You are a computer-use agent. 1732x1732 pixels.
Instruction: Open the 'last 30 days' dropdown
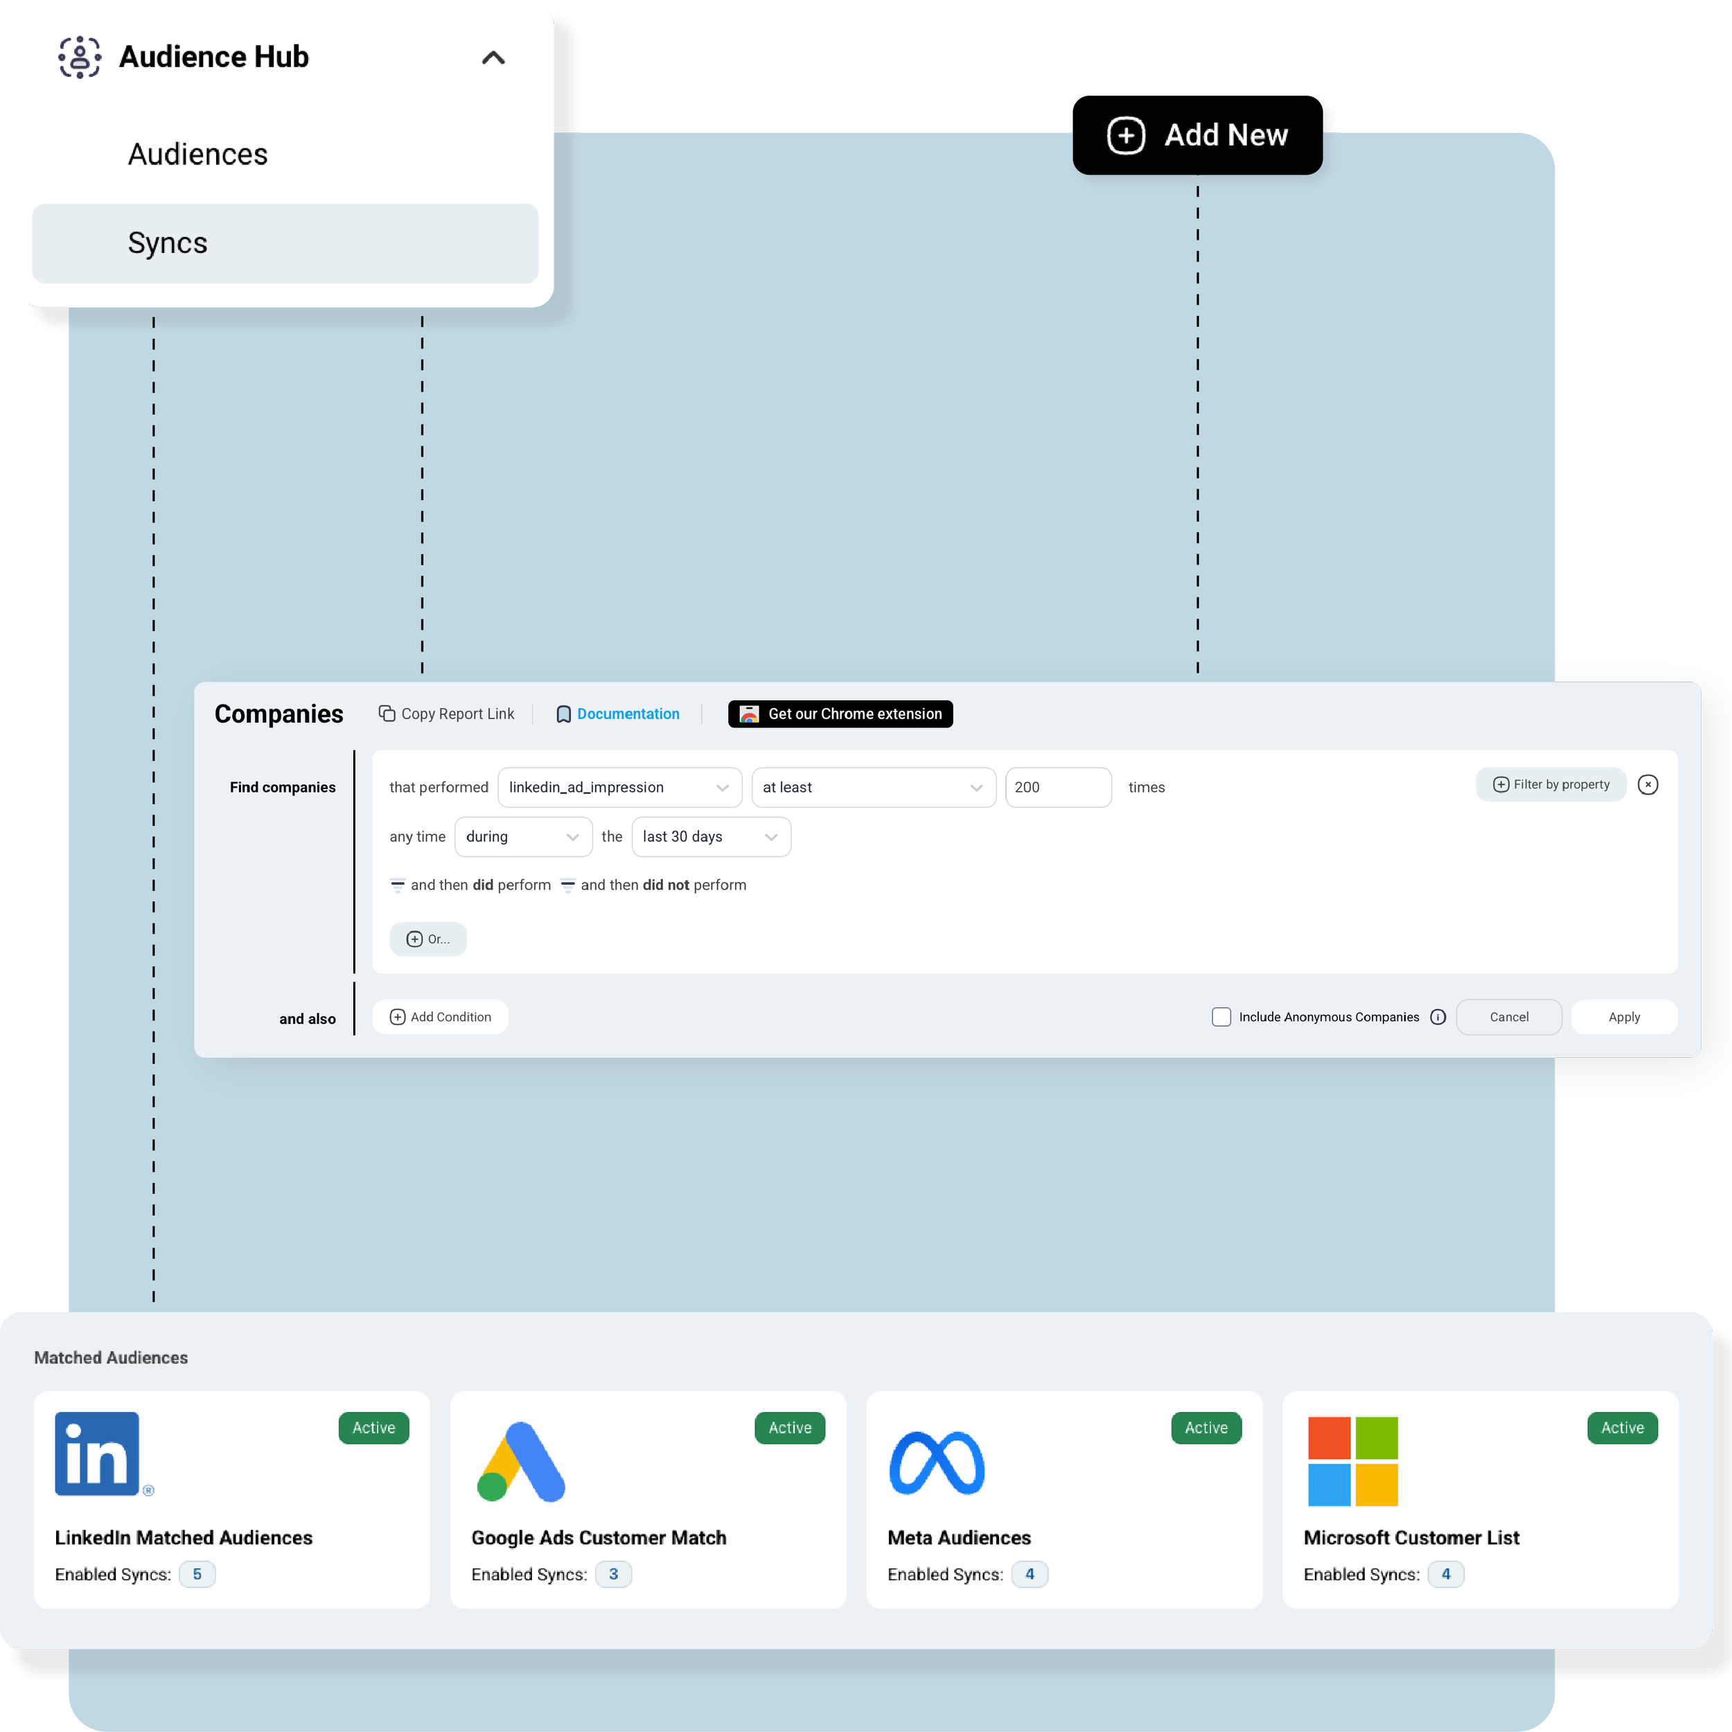coord(711,836)
